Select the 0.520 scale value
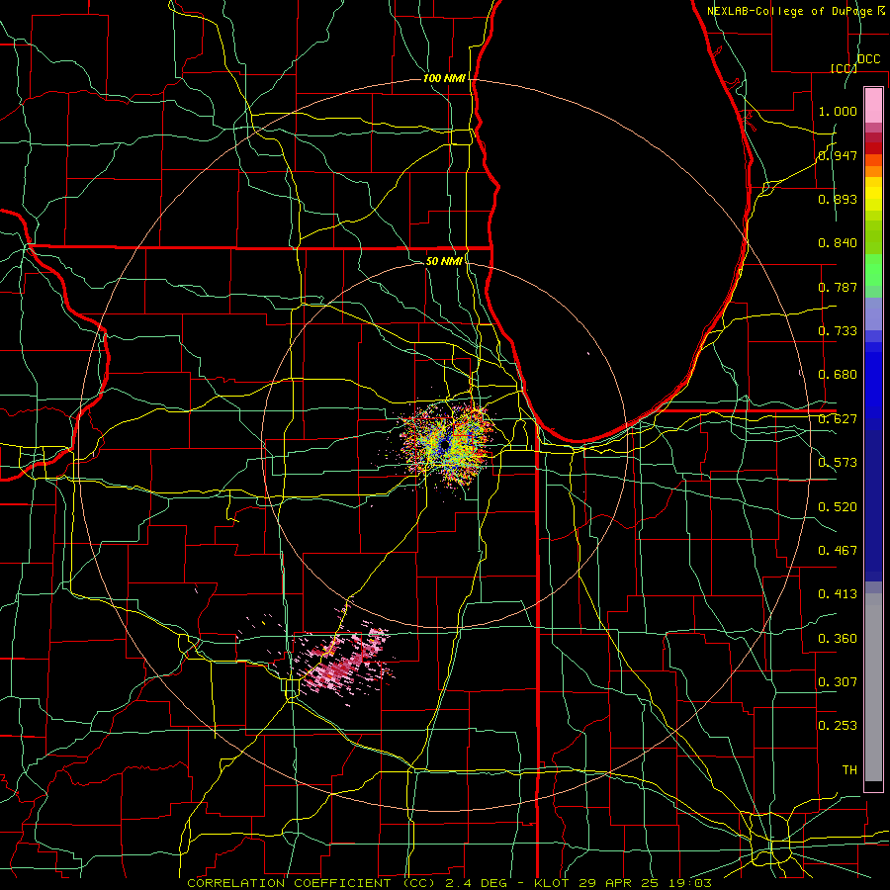The width and height of the screenshot is (890, 890). (x=838, y=507)
